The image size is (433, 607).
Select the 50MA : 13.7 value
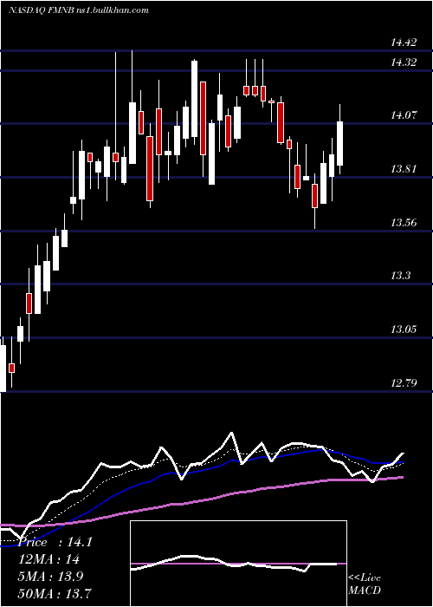pos(55,593)
